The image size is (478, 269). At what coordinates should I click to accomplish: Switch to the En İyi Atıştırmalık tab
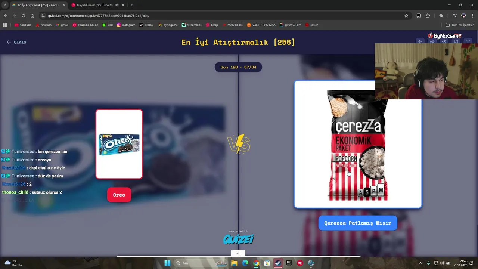pos(38,5)
